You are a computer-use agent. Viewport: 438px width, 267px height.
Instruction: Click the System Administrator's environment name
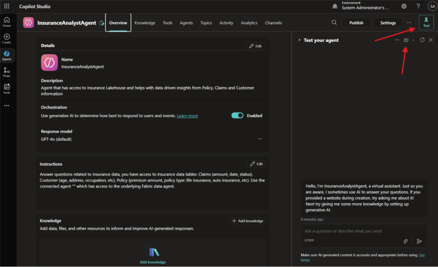(x=365, y=8)
